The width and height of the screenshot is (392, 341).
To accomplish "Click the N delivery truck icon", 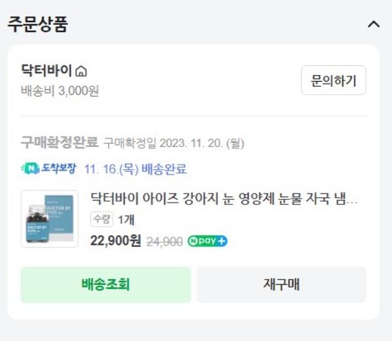I will tap(30, 169).
